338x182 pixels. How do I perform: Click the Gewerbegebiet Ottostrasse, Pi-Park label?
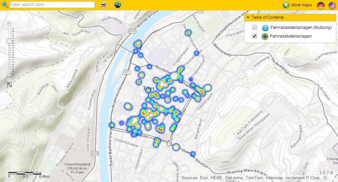[x=77, y=168]
